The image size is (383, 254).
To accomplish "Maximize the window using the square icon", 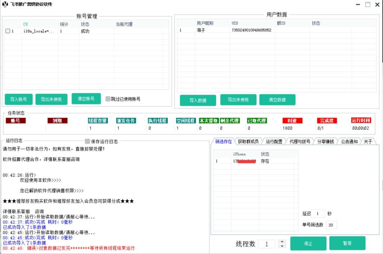I will point(368,4).
